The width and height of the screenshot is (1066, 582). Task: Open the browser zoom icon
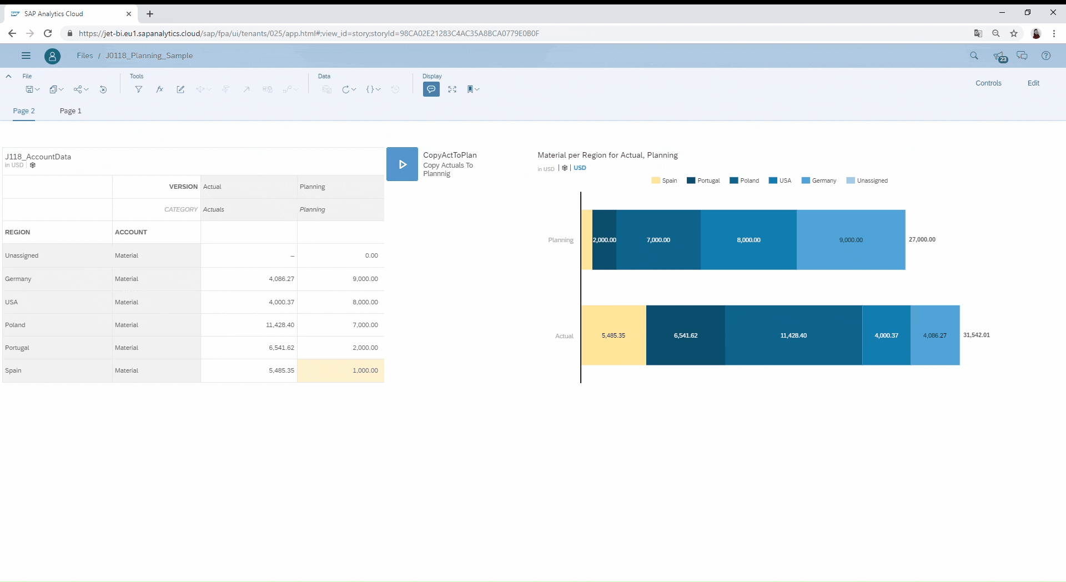(996, 33)
